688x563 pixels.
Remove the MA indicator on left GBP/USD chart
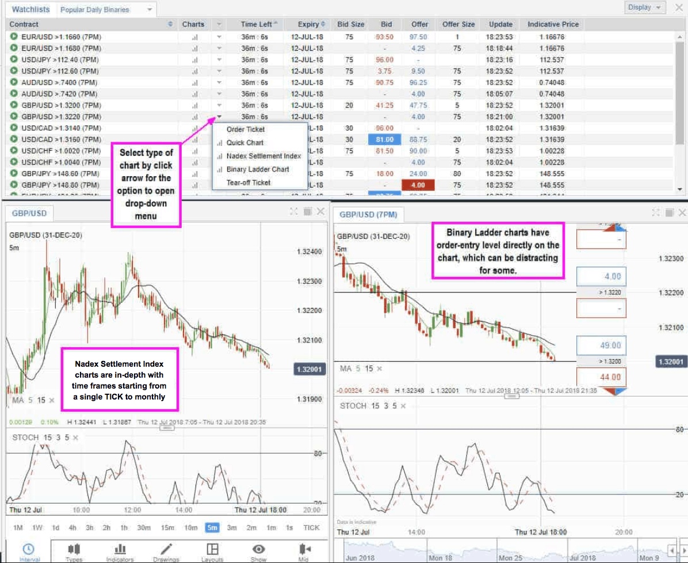pyautogui.click(x=51, y=400)
